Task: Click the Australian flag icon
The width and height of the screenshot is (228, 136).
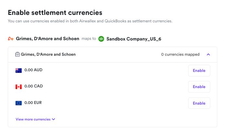Action: click(18, 70)
